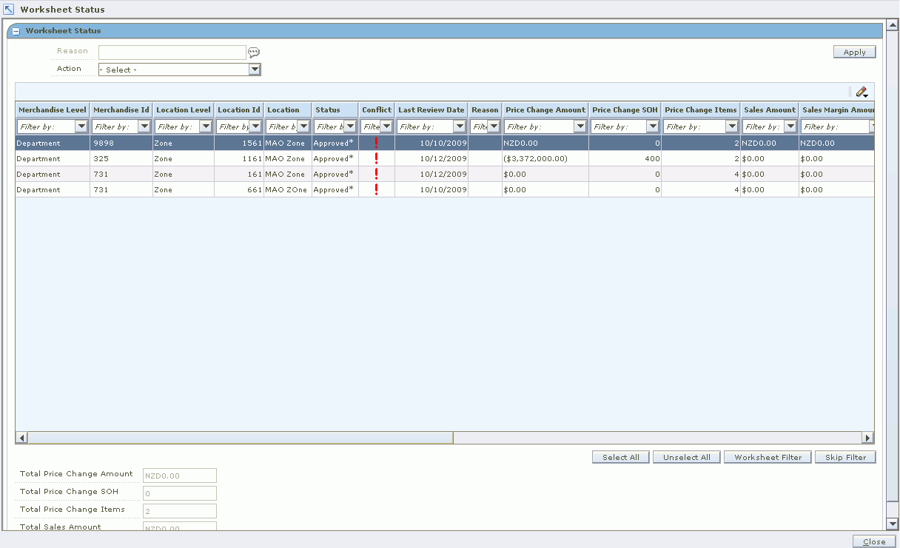Viewport: 900px width, 548px height.
Task: Click the conflict exclamation for Location Id 161
Action: click(x=376, y=174)
